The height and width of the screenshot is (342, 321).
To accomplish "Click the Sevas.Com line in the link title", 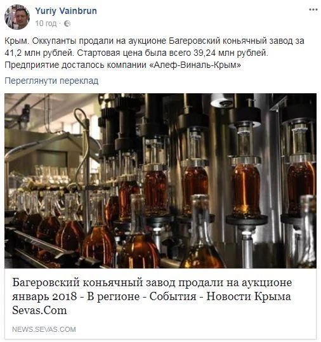I will (x=39, y=311).
